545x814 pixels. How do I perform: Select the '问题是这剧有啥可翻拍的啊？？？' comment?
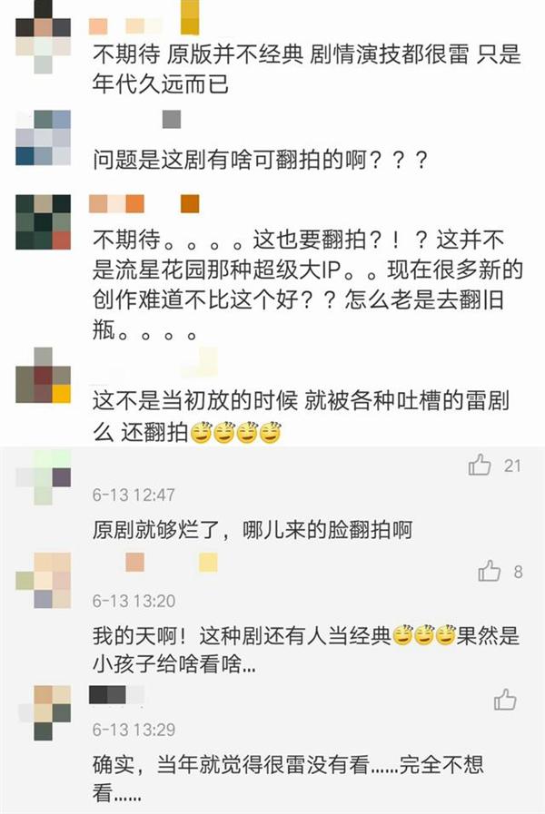(x=261, y=160)
